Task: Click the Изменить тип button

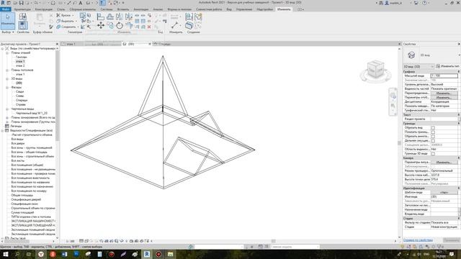Action: click(x=447, y=66)
